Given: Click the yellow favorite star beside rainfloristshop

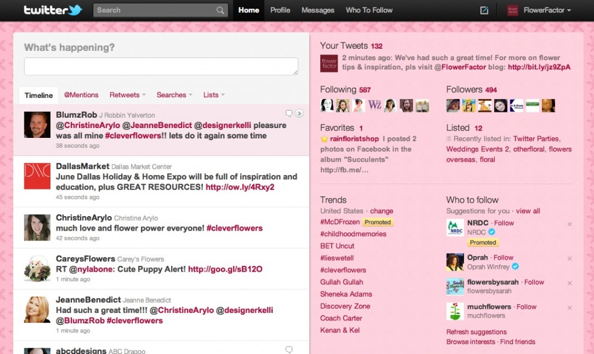Looking at the screenshot, I should [324, 139].
